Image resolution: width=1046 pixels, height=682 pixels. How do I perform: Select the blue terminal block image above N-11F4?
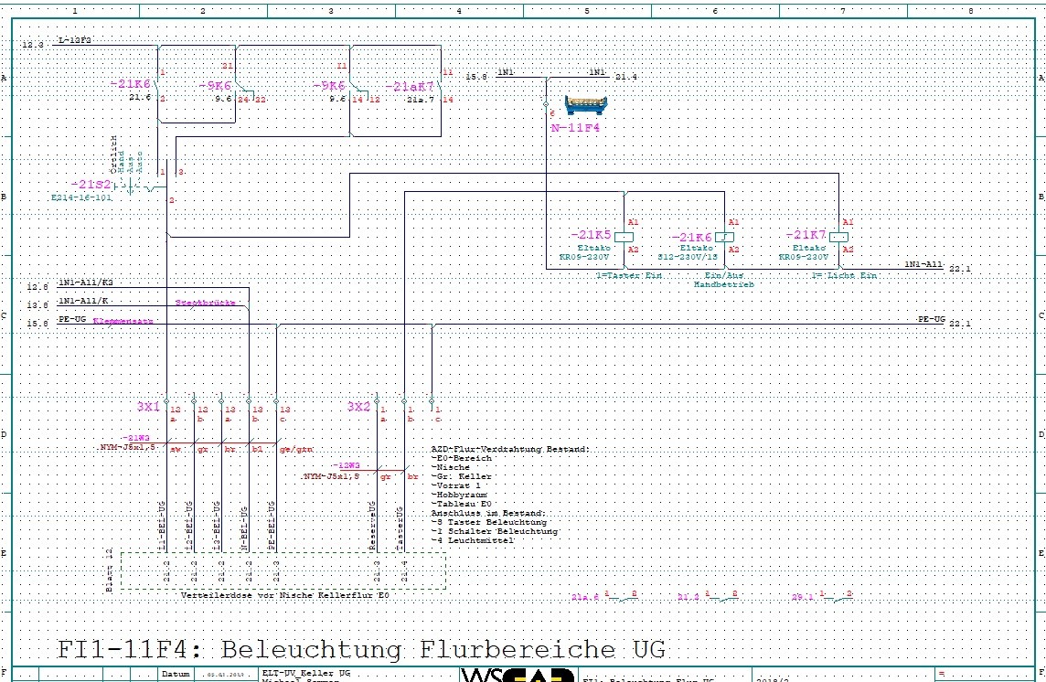[586, 105]
